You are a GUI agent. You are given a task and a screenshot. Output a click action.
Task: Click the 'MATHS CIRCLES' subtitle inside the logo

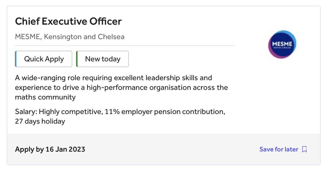(x=282, y=48)
